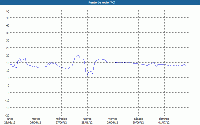Click the -20 label at the axis bottom
The width and height of the screenshot is (200, 125).
click(7, 115)
